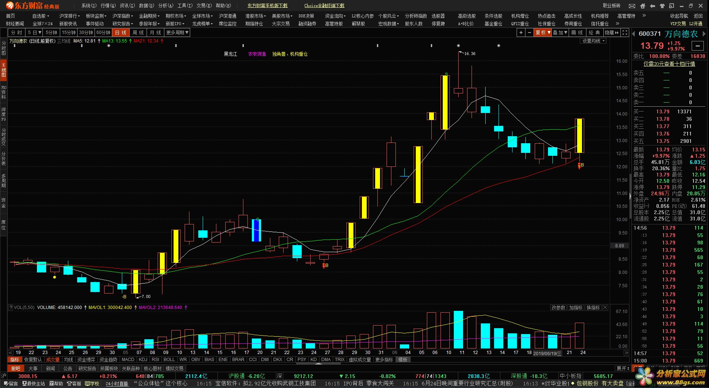The height and width of the screenshot is (388, 709).
Task: Expand 自选股 dropdown
Action: 41,16
